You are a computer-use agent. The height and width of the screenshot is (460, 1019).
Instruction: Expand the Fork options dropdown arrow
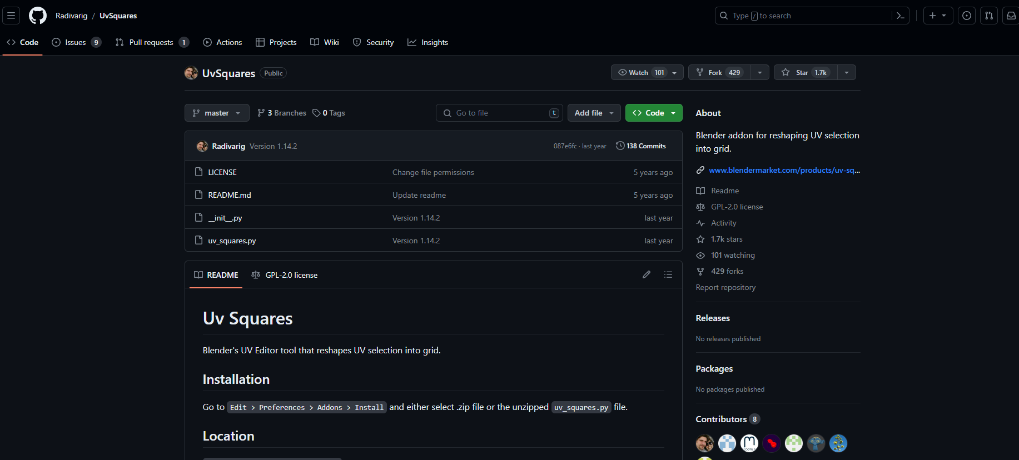tap(760, 73)
